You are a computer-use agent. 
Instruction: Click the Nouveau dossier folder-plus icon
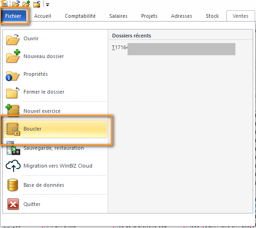point(13,56)
